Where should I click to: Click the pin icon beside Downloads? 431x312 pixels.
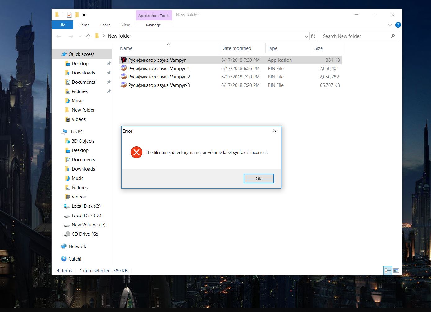coord(109,73)
